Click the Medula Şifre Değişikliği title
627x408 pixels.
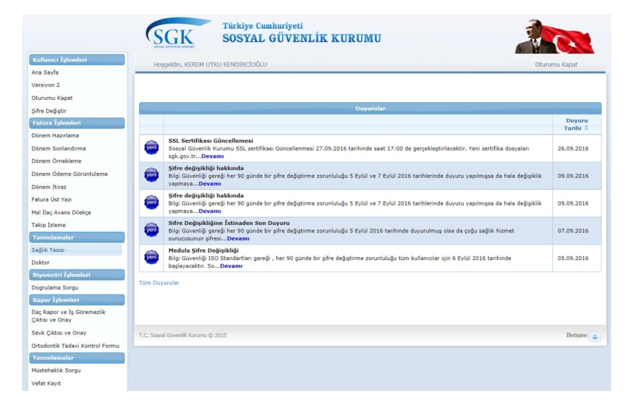203,251
